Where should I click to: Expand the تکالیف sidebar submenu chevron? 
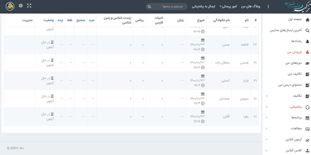(267, 96)
